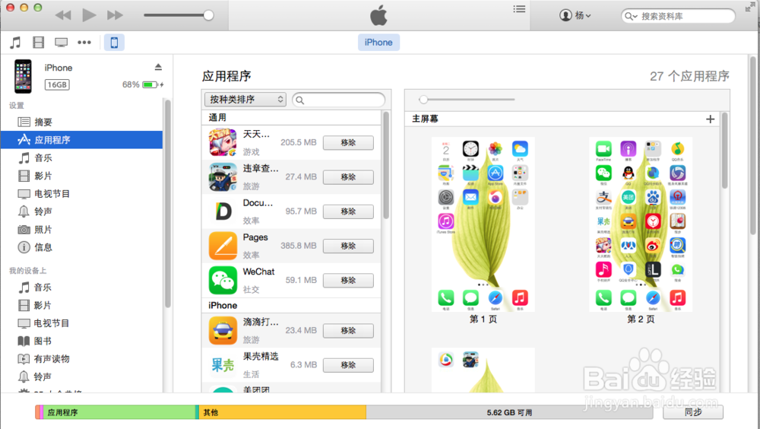This screenshot has width=760, height=429.
Task: Click the 5.62 GB 可用 text
Action: (509, 412)
